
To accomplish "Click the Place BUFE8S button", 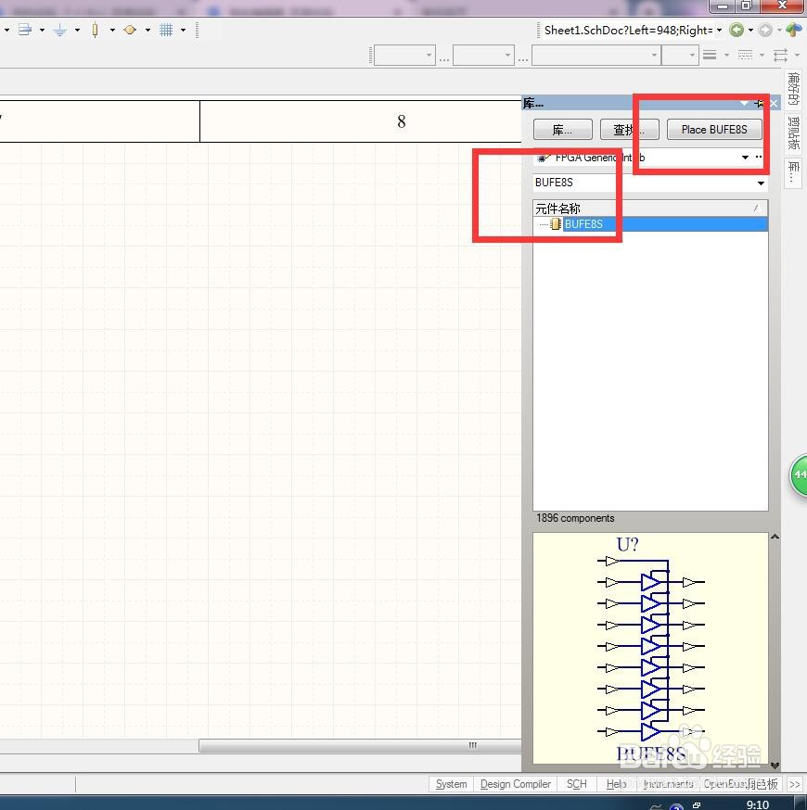I will (x=714, y=129).
